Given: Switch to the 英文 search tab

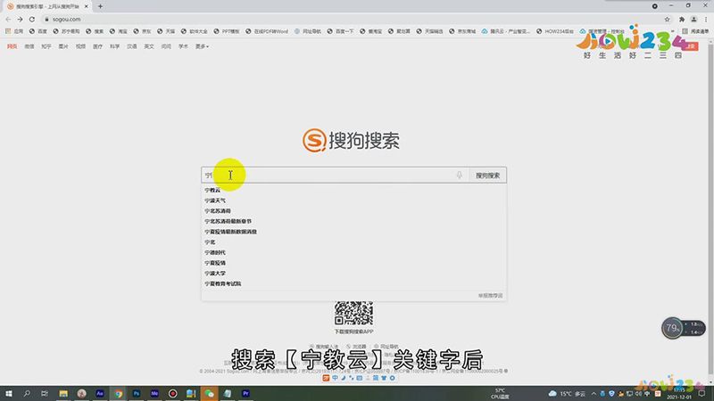Looking at the screenshot, I should 149,46.
